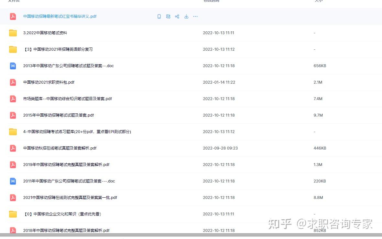This screenshot has height=239, width=382.
Task: Click PDF icon of 2018年中国移动招聘笔试完整真题 file
Action: tap(13, 230)
